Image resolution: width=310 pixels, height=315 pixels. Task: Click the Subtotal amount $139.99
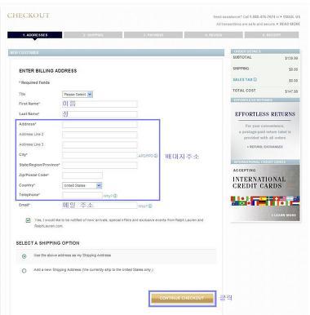coord(291,58)
